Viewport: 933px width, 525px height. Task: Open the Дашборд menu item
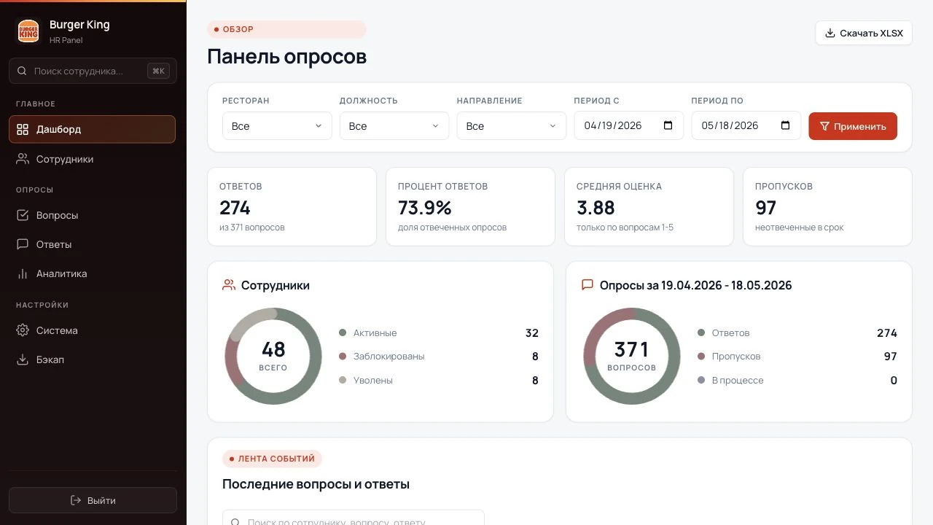pos(93,129)
